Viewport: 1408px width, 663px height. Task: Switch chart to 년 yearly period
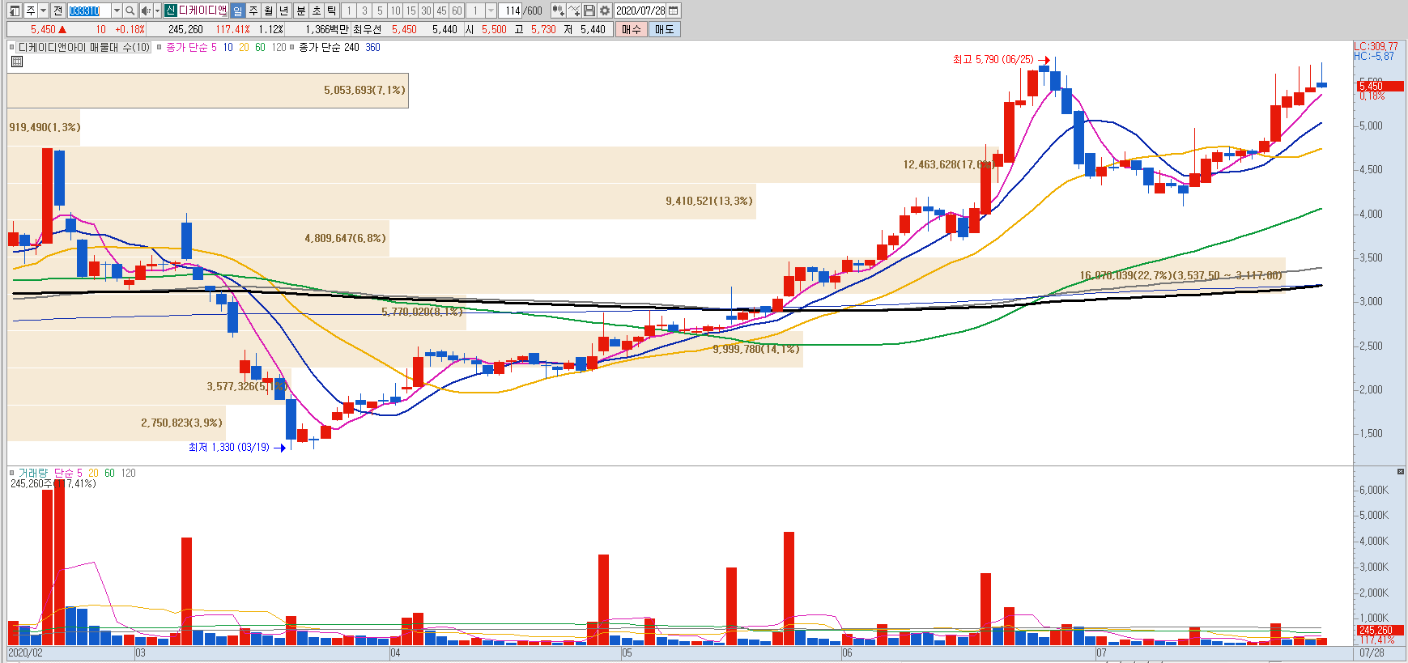(x=284, y=11)
